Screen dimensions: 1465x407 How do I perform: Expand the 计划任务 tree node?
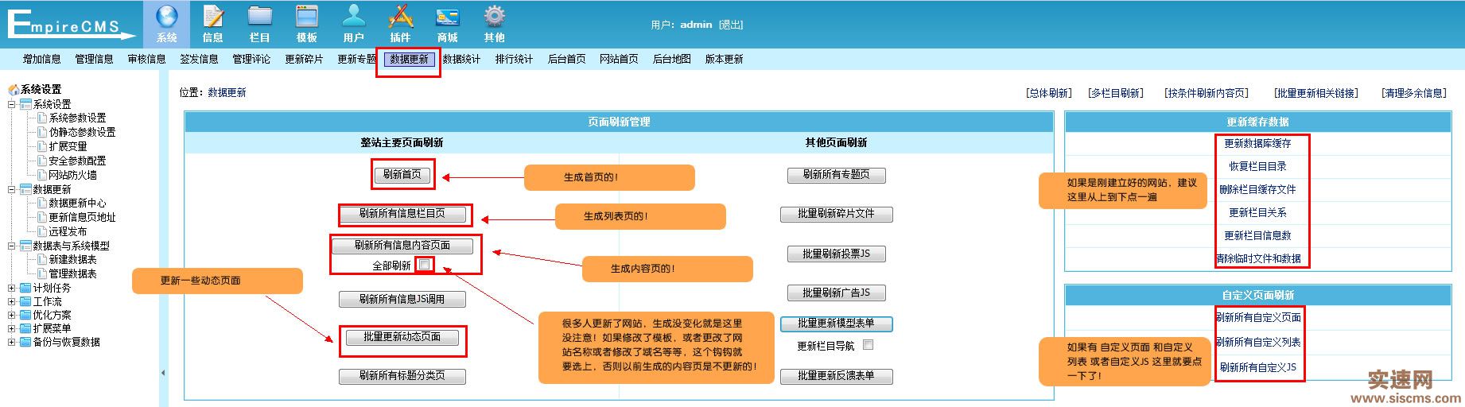[x=11, y=288]
